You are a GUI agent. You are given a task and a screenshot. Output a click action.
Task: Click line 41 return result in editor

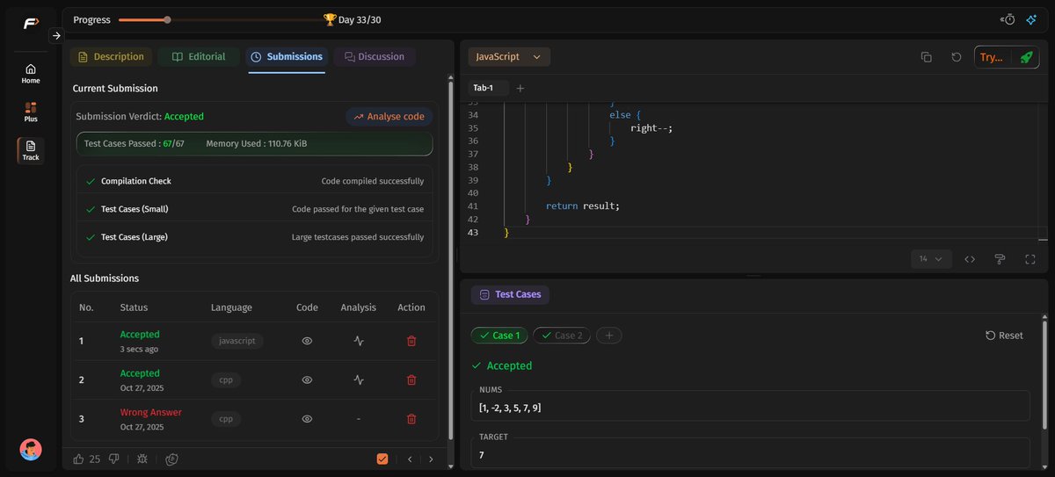click(x=582, y=206)
